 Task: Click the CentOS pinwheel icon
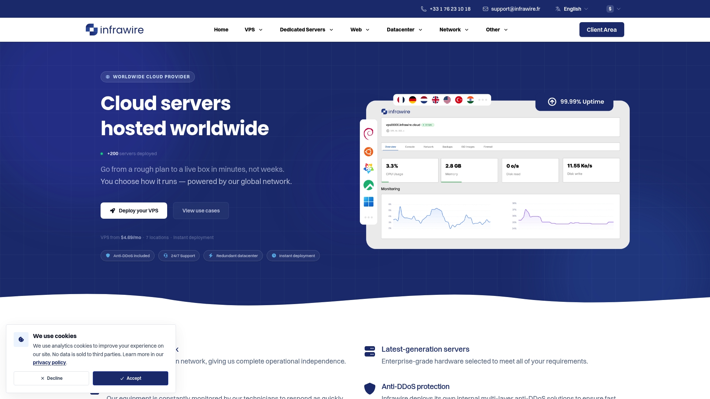pyautogui.click(x=369, y=168)
